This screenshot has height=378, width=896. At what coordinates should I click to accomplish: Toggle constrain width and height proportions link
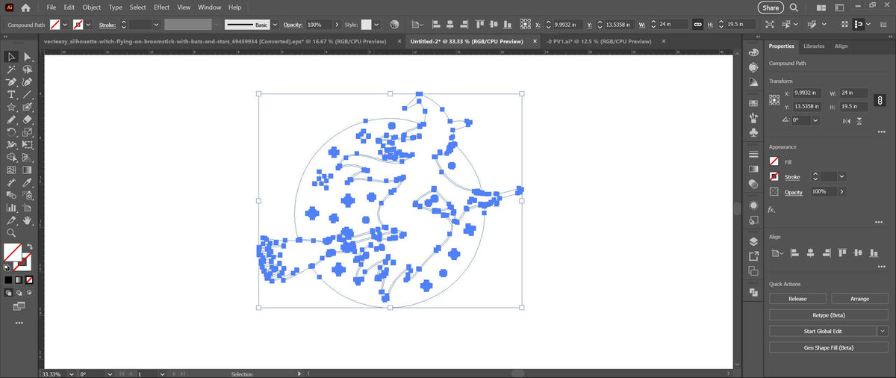tap(697, 24)
